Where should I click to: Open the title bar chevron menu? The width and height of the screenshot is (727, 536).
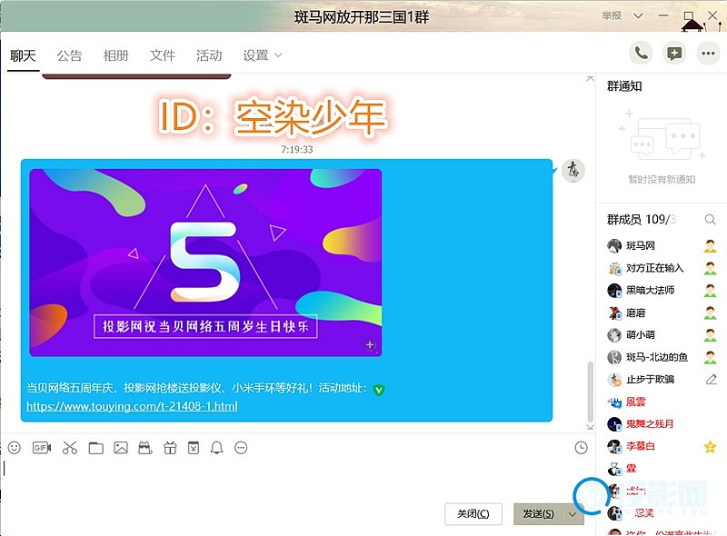point(638,15)
